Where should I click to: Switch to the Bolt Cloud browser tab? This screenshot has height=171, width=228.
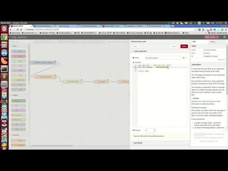[x=67, y=26]
